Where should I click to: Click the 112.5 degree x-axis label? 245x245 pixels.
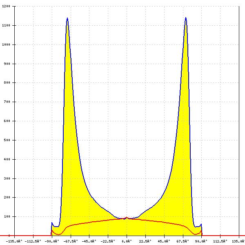tap(220, 241)
